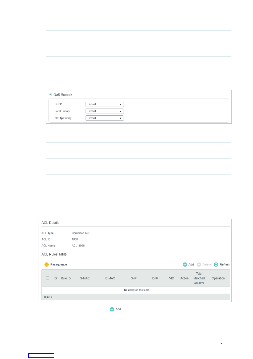The width and height of the screenshot is (253, 359).
Task: Click the Total Matched Counter column header
Action: [x=199, y=278]
